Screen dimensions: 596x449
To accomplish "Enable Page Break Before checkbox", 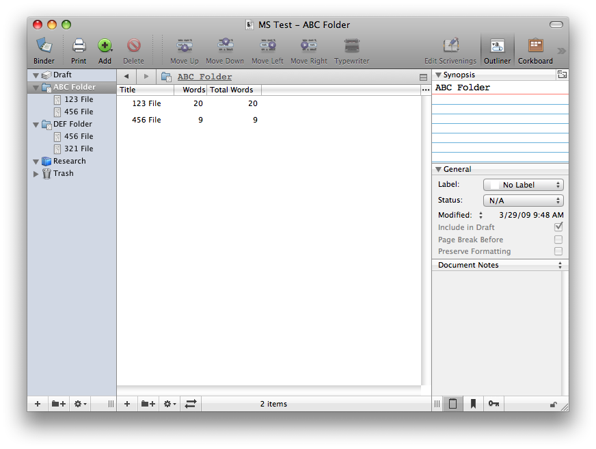I will coord(558,240).
